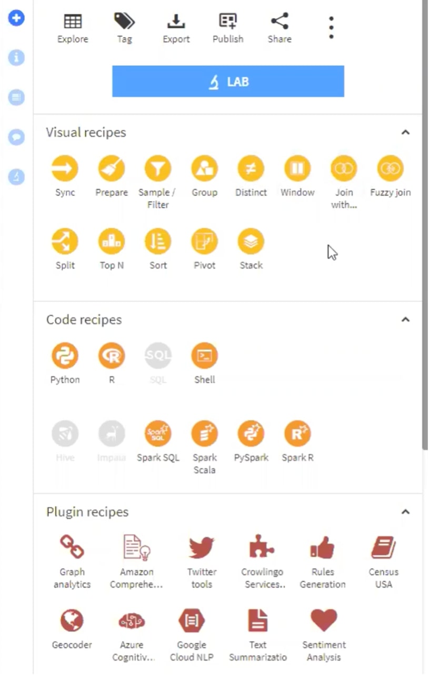Collapse the Visual recipes section
Viewport: 429px width, 676px height.
[x=405, y=132]
